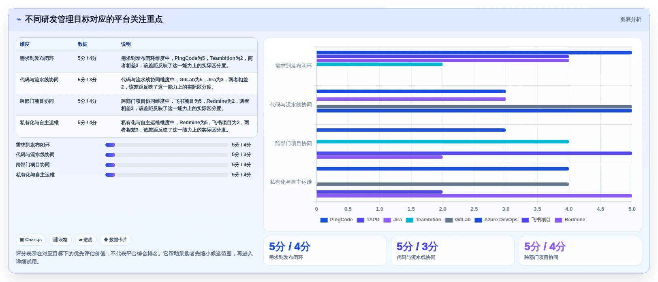Click the Chart.js tag chip
Image resolution: width=658 pixels, height=282 pixels.
31,240
